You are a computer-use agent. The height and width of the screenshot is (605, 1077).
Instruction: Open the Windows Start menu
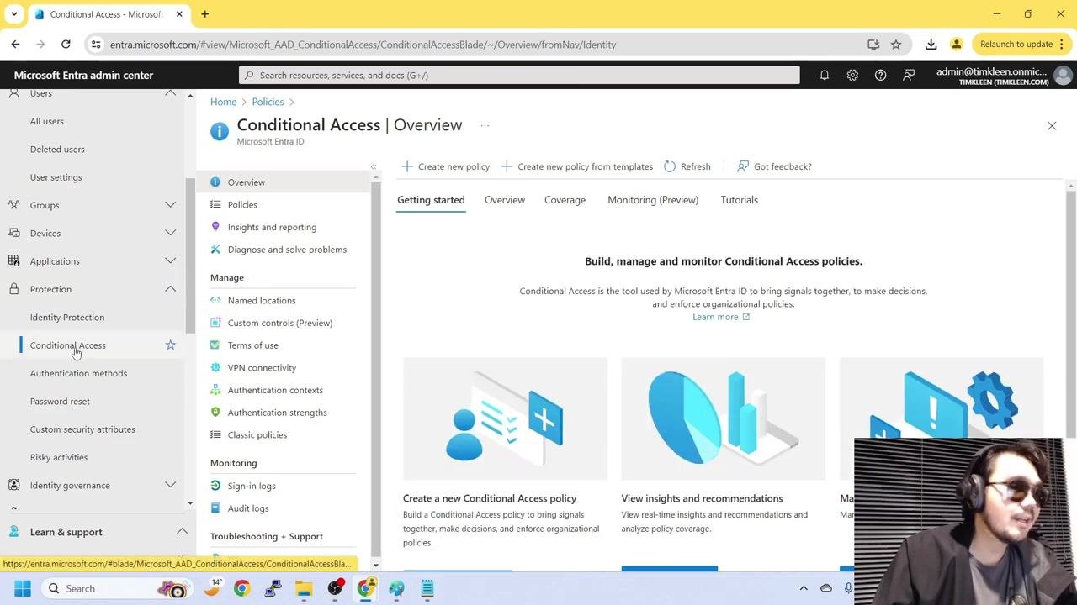[23, 588]
